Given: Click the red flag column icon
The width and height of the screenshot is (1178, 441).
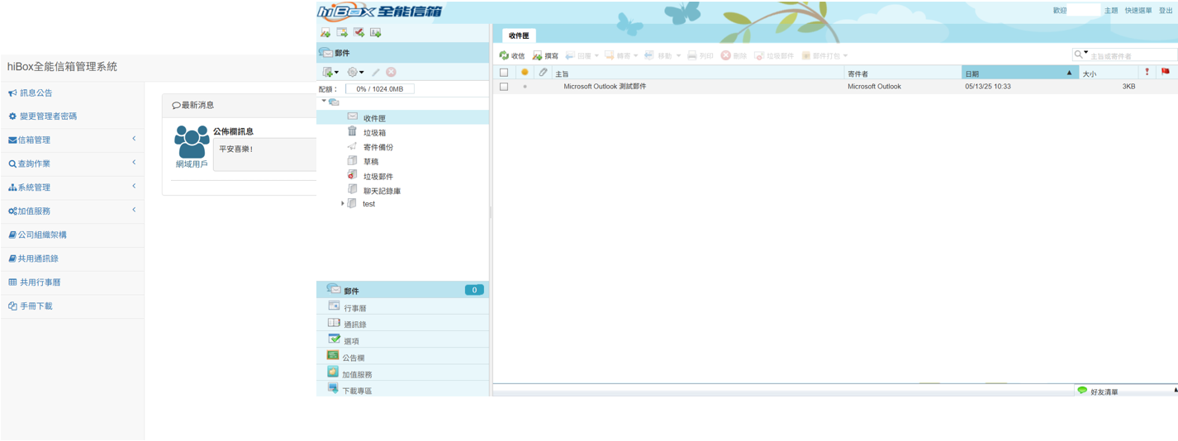Looking at the screenshot, I should [x=1166, y=73].
